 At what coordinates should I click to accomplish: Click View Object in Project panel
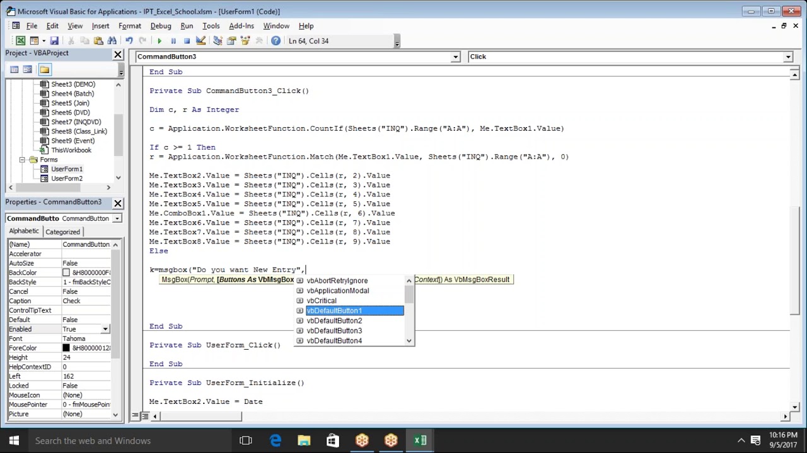28,70
